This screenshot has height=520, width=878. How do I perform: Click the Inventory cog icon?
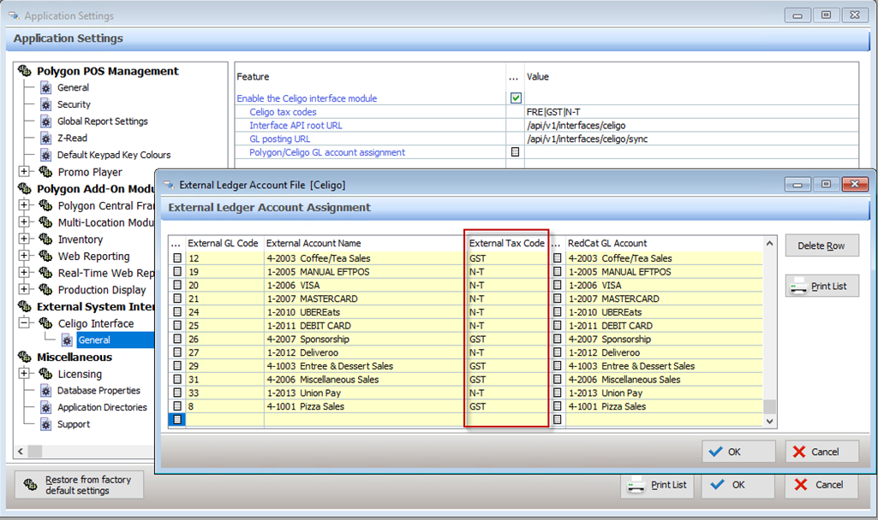tap(45, 239)
